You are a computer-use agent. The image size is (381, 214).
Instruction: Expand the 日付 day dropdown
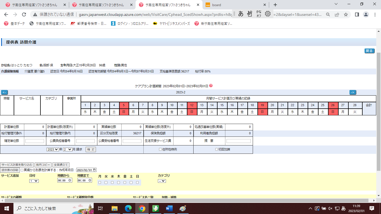coord(34,181)
